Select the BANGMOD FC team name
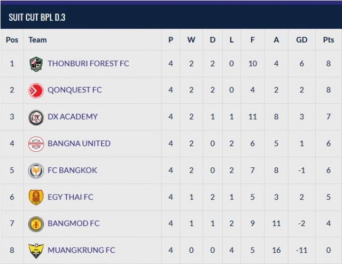Image resolution: width=342 pixels, height=264 pixels. coord(73,223)
